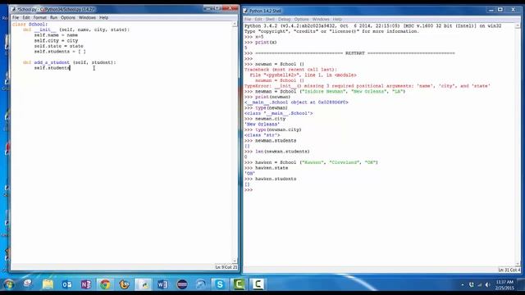Open Edit menu in Python Shell
The image size is (525, 295).
pos(258,20)
